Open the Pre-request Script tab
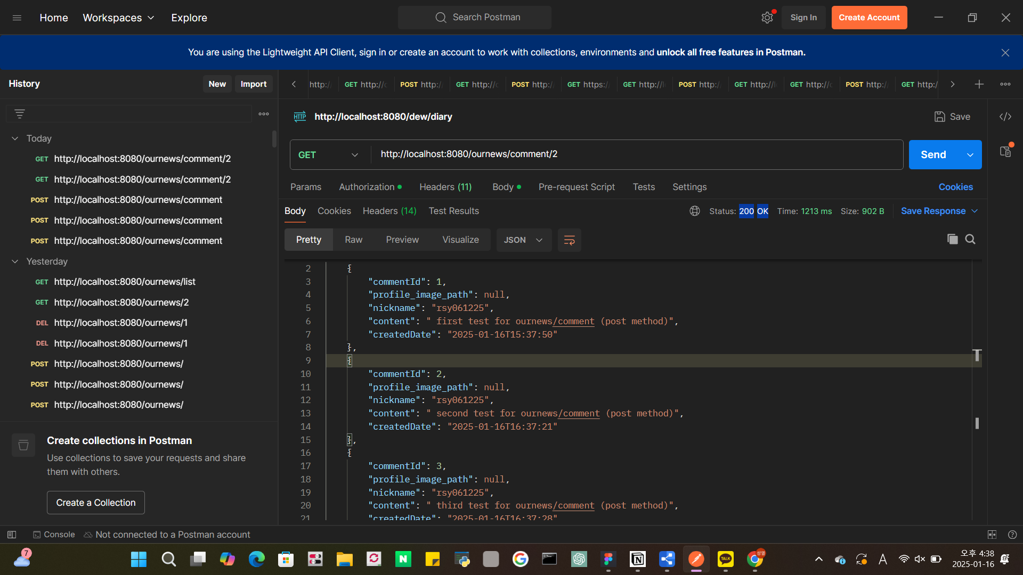Screen dimensions: 1023x575 click(577, 187)
